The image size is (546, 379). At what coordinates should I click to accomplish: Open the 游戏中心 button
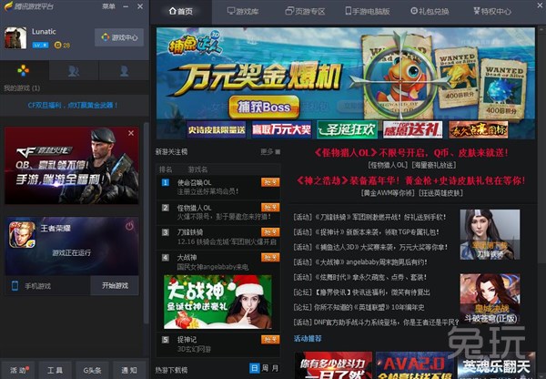[x=119, y=37]
